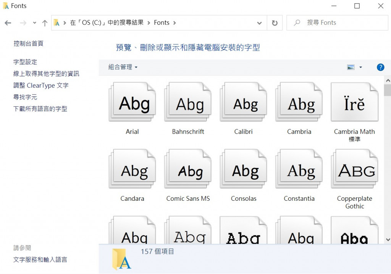Go up one folder level
Screen dimensions: 391x274
pos(45,23)
